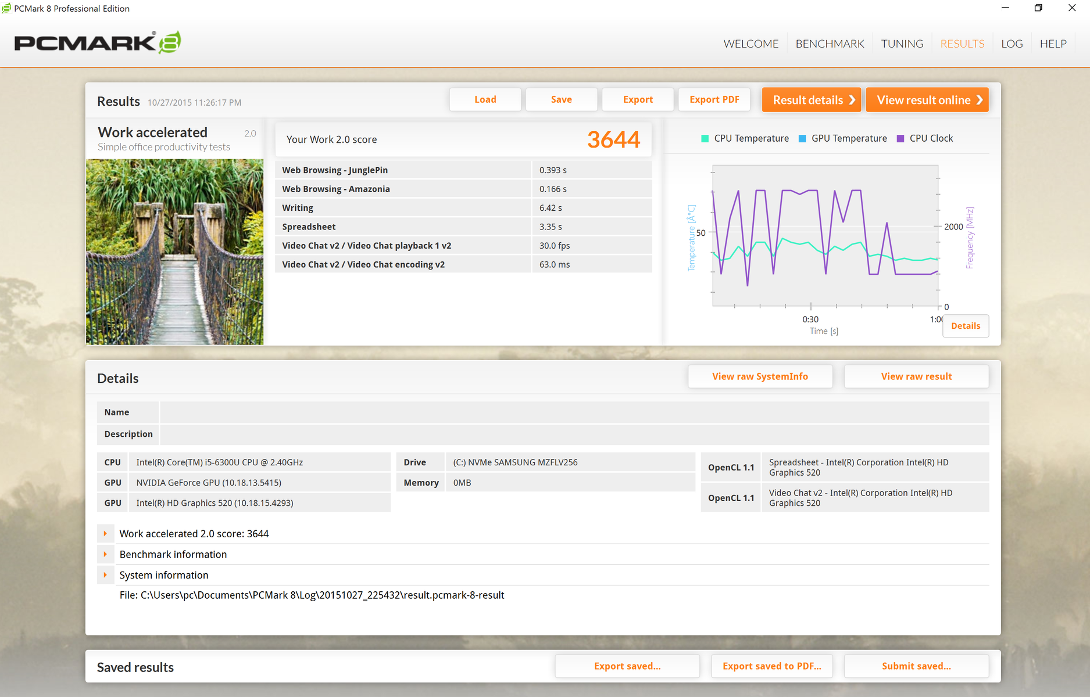Viewport: 1090px width, 697px height.
Task: Open Result details
Action: coord(811,100)
